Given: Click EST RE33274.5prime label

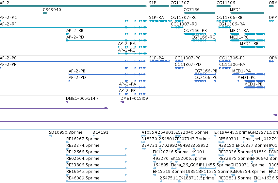Looking at the screenshot, I should pyautogui.click(x=83, y=145).
